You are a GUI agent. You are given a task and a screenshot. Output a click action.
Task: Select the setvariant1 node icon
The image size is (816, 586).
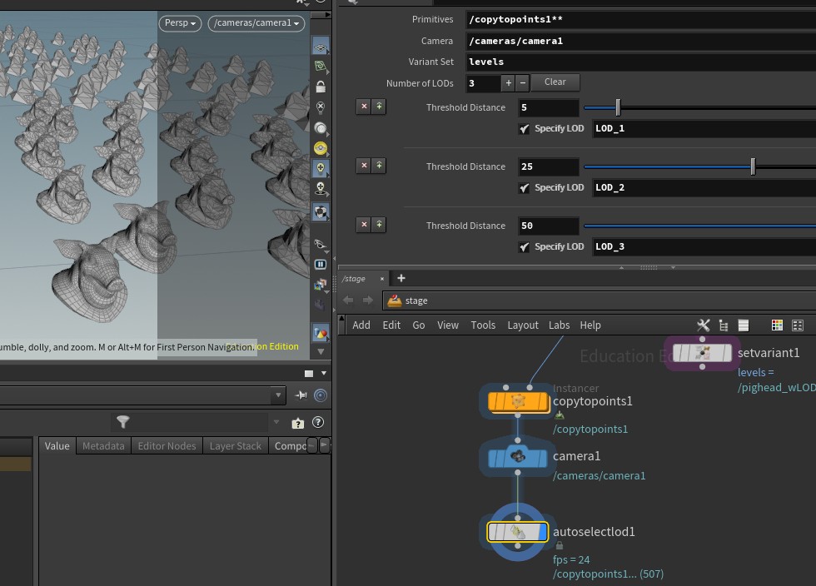[x=703, y=353]
